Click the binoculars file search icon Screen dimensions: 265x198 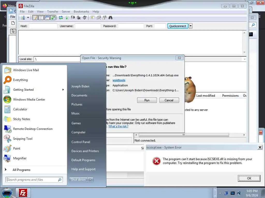111,18
